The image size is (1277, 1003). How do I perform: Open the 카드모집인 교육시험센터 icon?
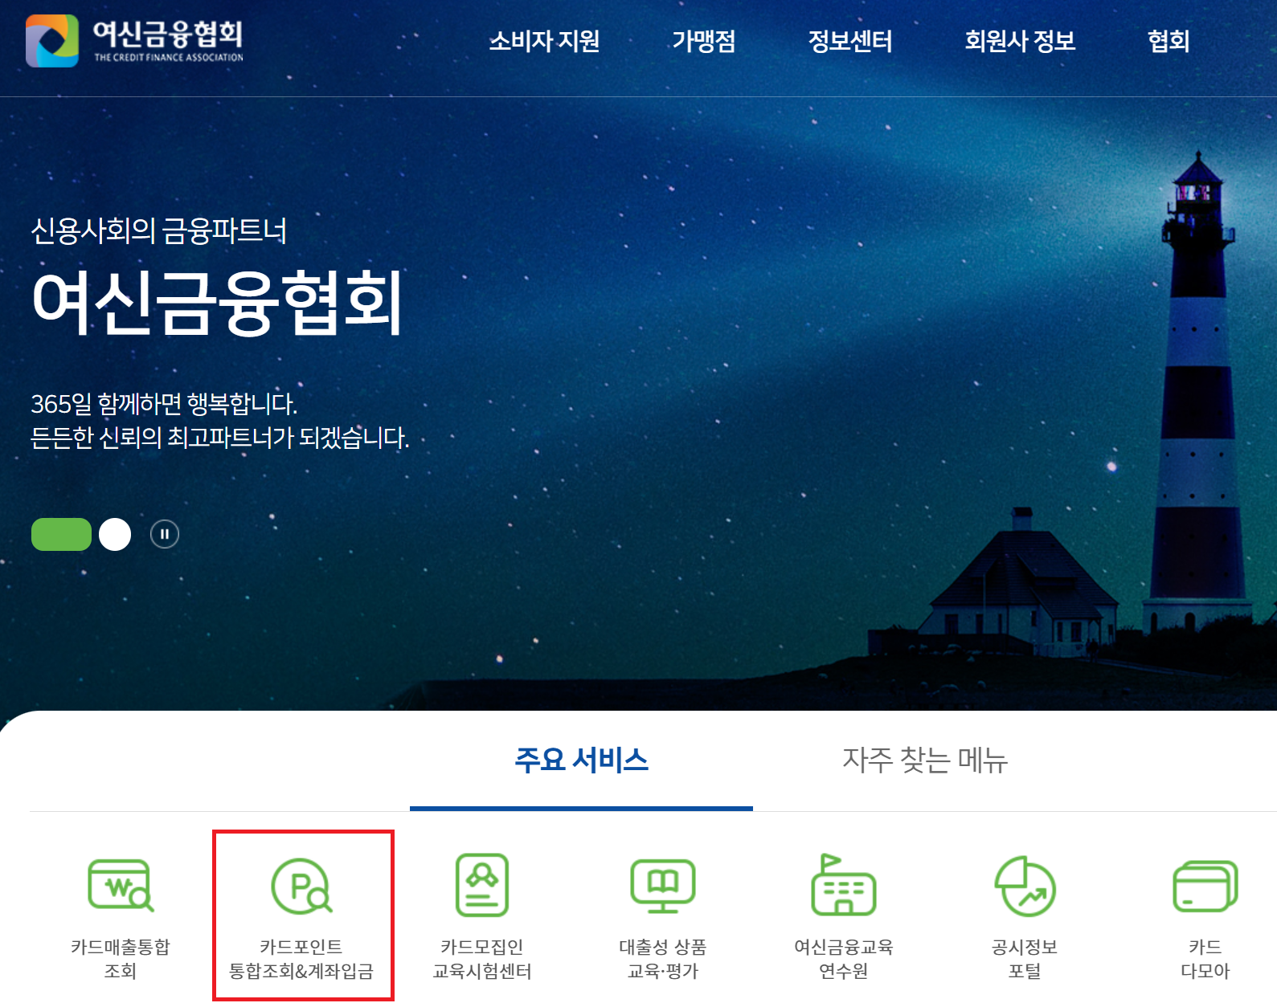[482, 885]
